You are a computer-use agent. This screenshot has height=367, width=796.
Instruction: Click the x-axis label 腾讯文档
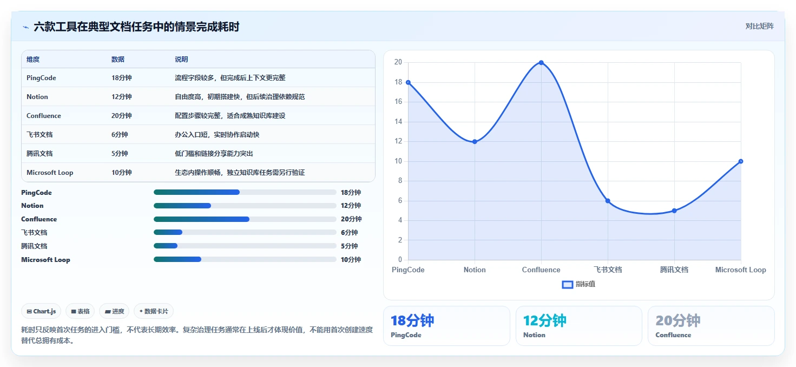[x=674, y=270]
